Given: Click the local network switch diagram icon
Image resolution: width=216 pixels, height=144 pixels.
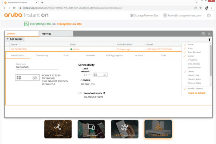Looking at the screenshot, I should click(x=100, y=75).
